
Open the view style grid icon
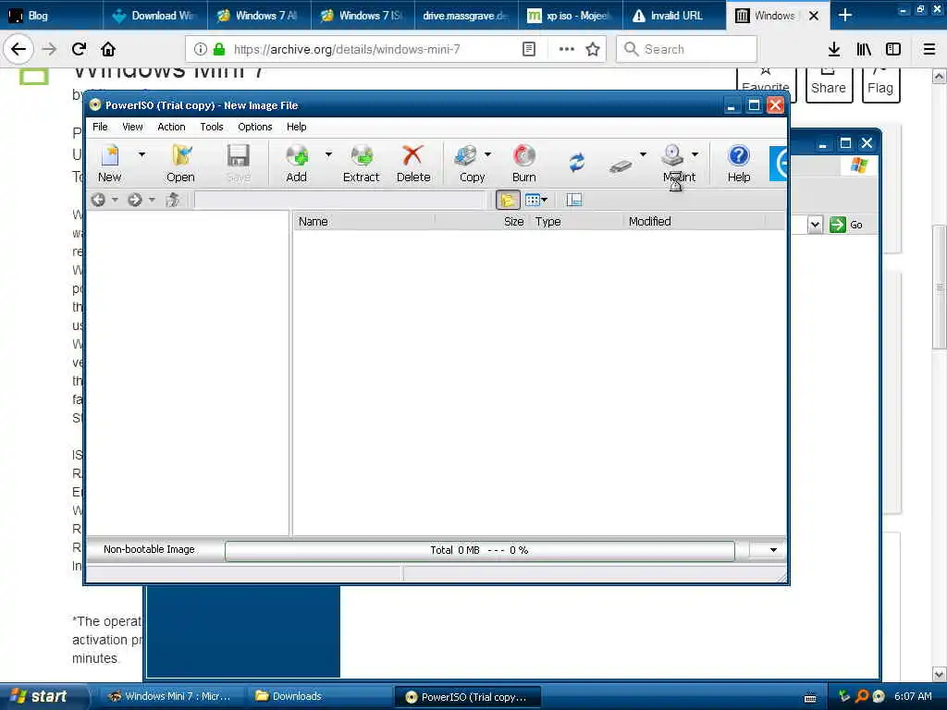pyautogui.click(x=532, y=200)
